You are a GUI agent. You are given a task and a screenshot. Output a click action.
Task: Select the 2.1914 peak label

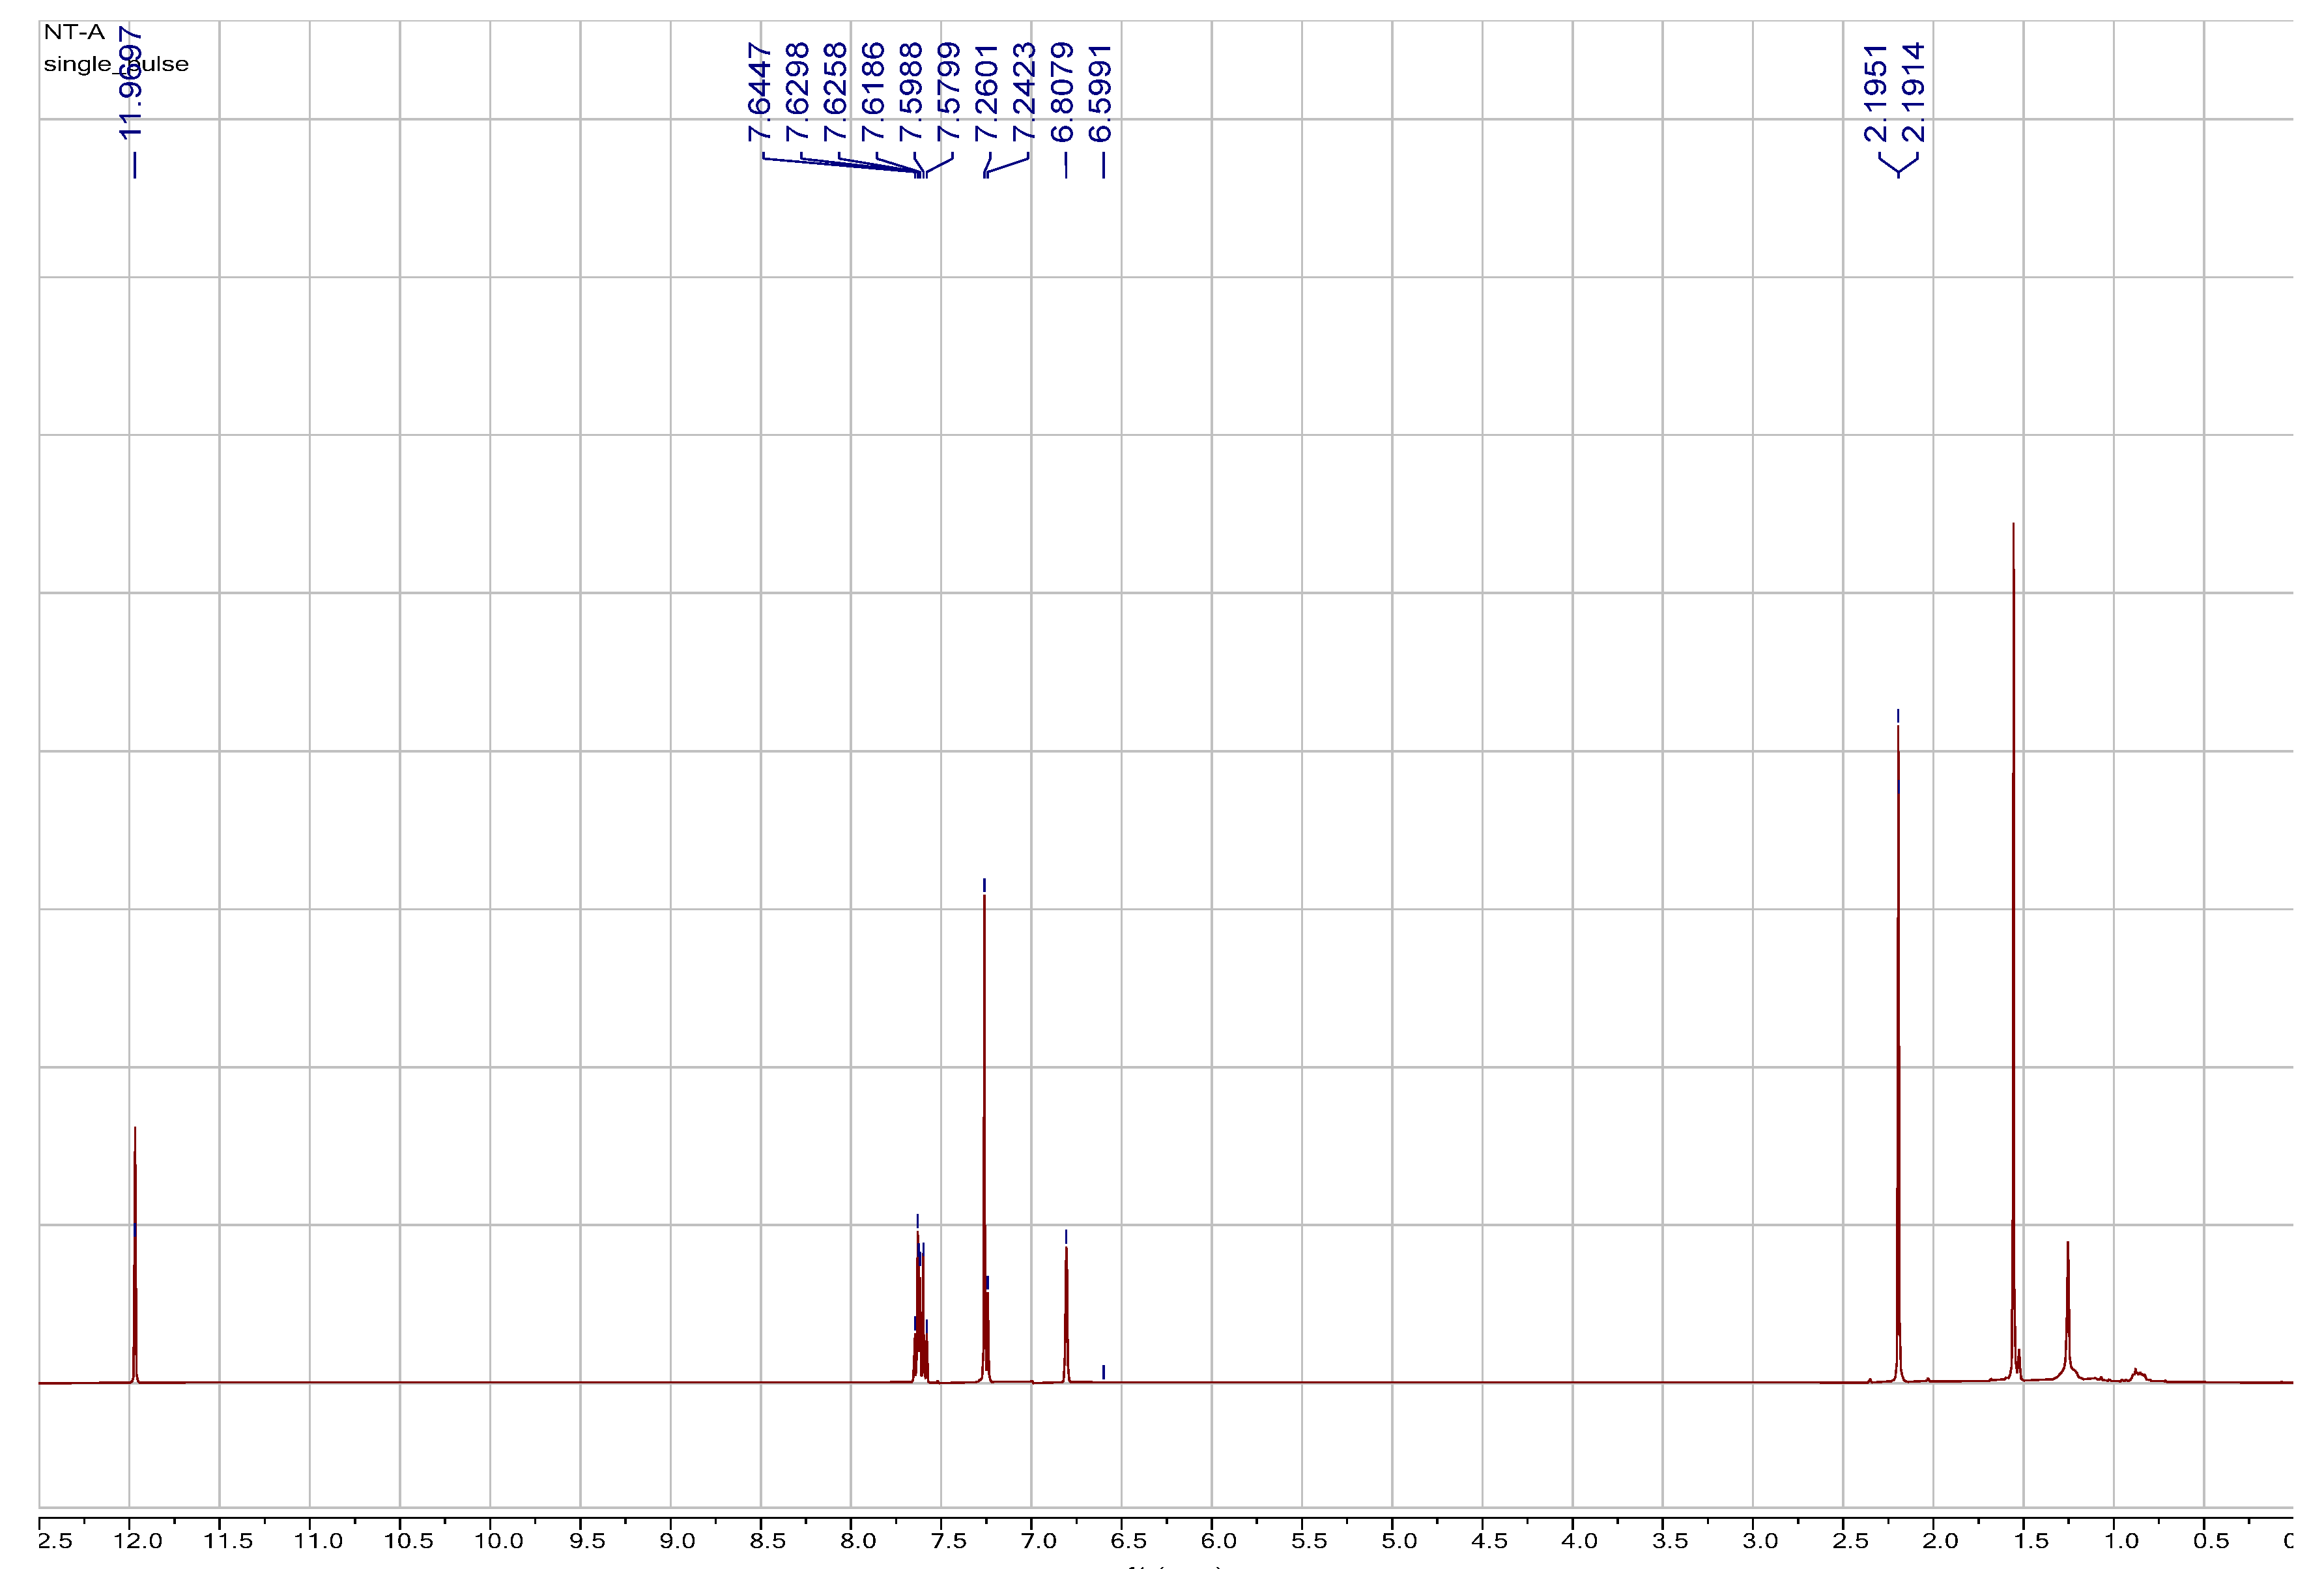pos(1913,92)
